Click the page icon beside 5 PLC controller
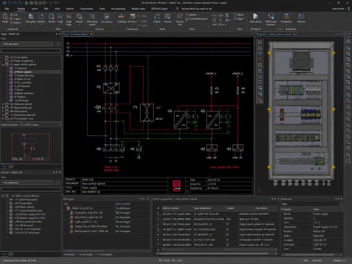The image size is (352, 264). pyautogui.click(x=11, y=82)
